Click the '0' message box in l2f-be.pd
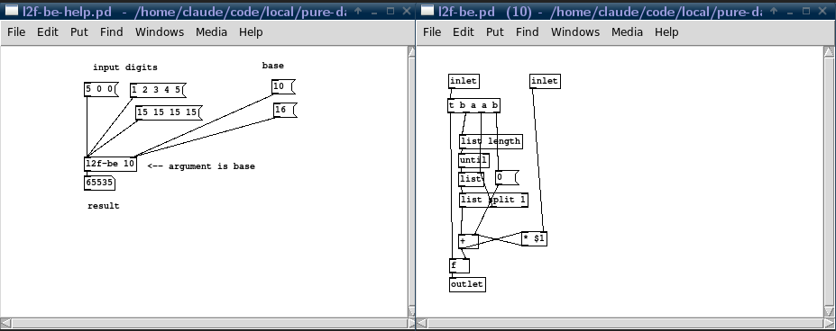This screenshot has width=836, height=331. coord(507,178)
